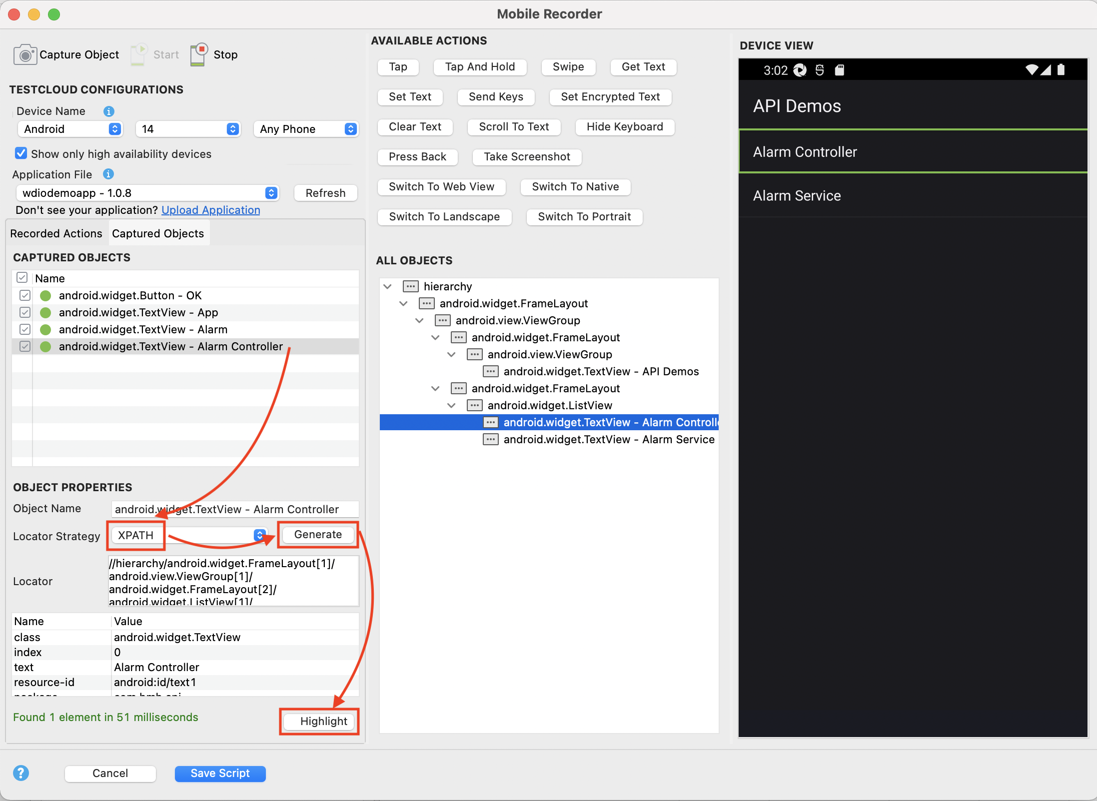Viewport: 1097px width, 801px height.
Task: Click the Object Name text field
Action: 235,509
